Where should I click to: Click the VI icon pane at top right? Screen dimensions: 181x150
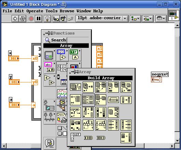click(x=174, y=16)
